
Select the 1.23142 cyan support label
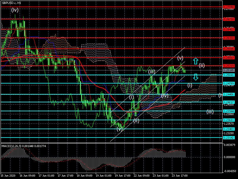(228, 138)
